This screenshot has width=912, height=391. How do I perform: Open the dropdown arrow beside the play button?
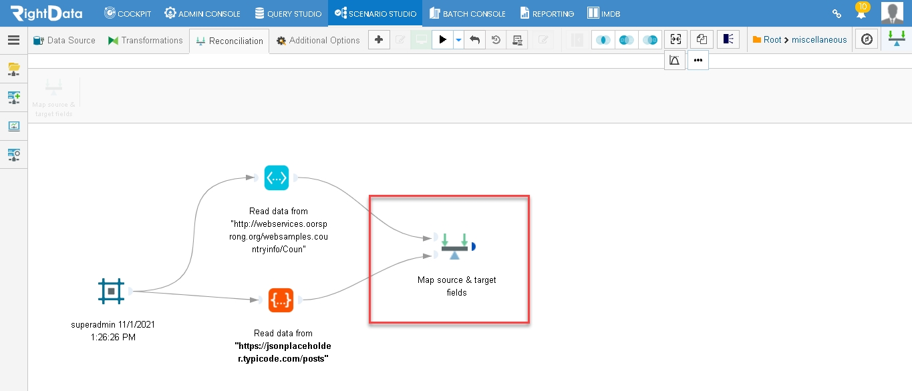[458, 40]
